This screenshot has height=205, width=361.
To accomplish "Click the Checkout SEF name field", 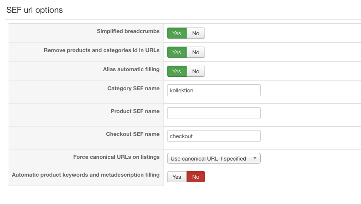I will point(213,136).
